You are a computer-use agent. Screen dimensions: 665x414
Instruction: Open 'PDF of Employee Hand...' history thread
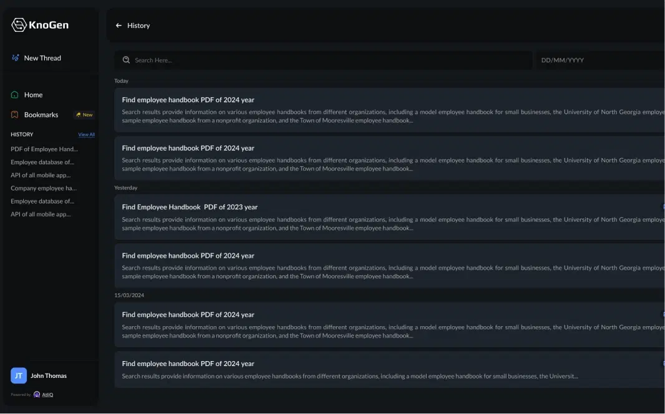(44, 149)
